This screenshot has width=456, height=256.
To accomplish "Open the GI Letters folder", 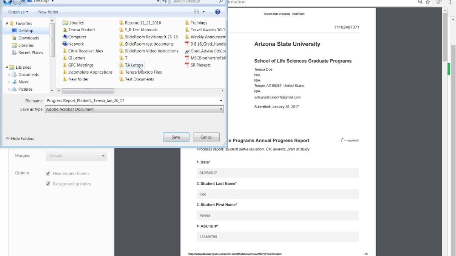I will [x=74, y=58].
